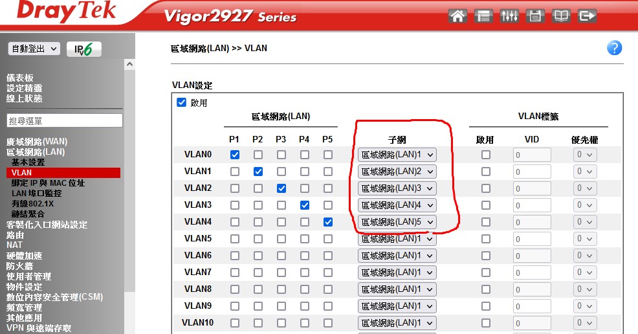Open the dashboard layout icon in header
The image size is (638, 334).
coord(483,16)
